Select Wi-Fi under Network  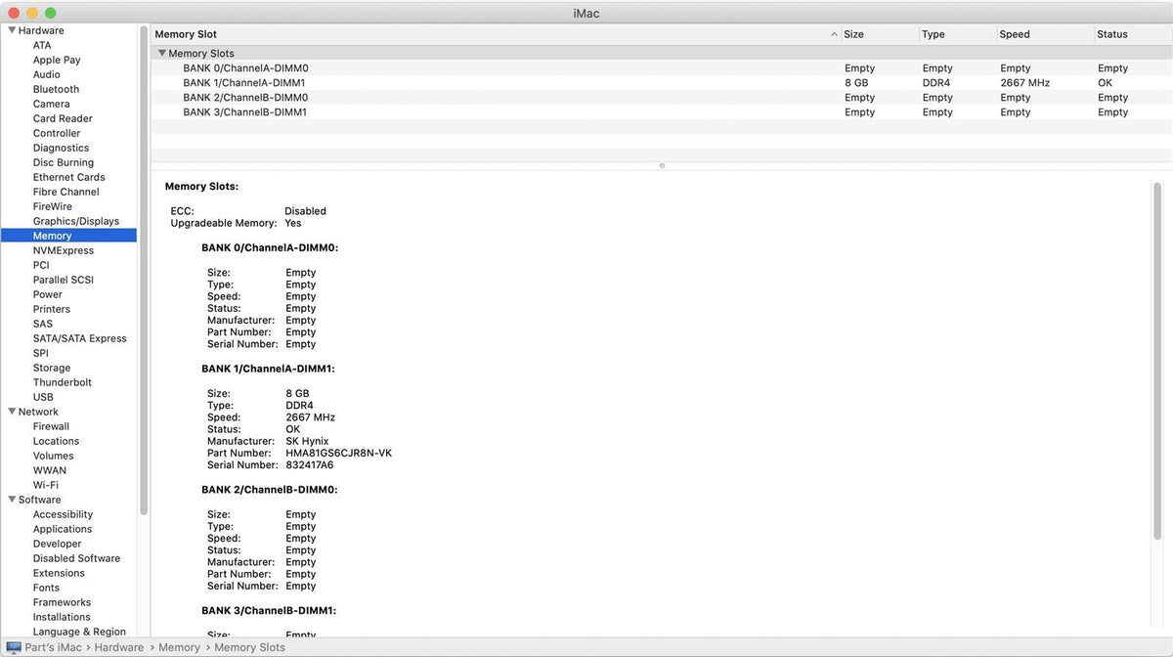coord(46,484)
